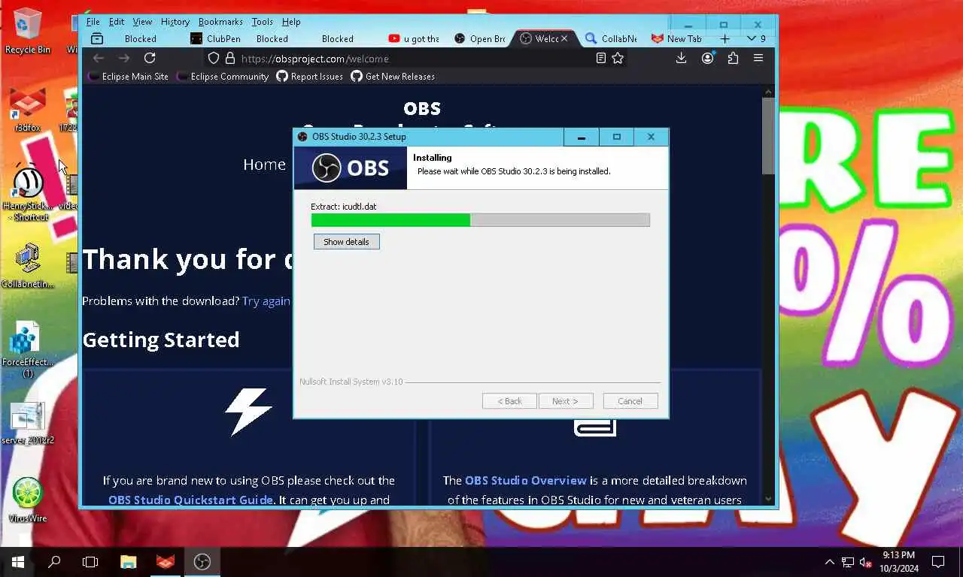Viewport: 963px width, 577px height.
Task: Click Show details in OBS Setup
Action: tap(346, 242)
